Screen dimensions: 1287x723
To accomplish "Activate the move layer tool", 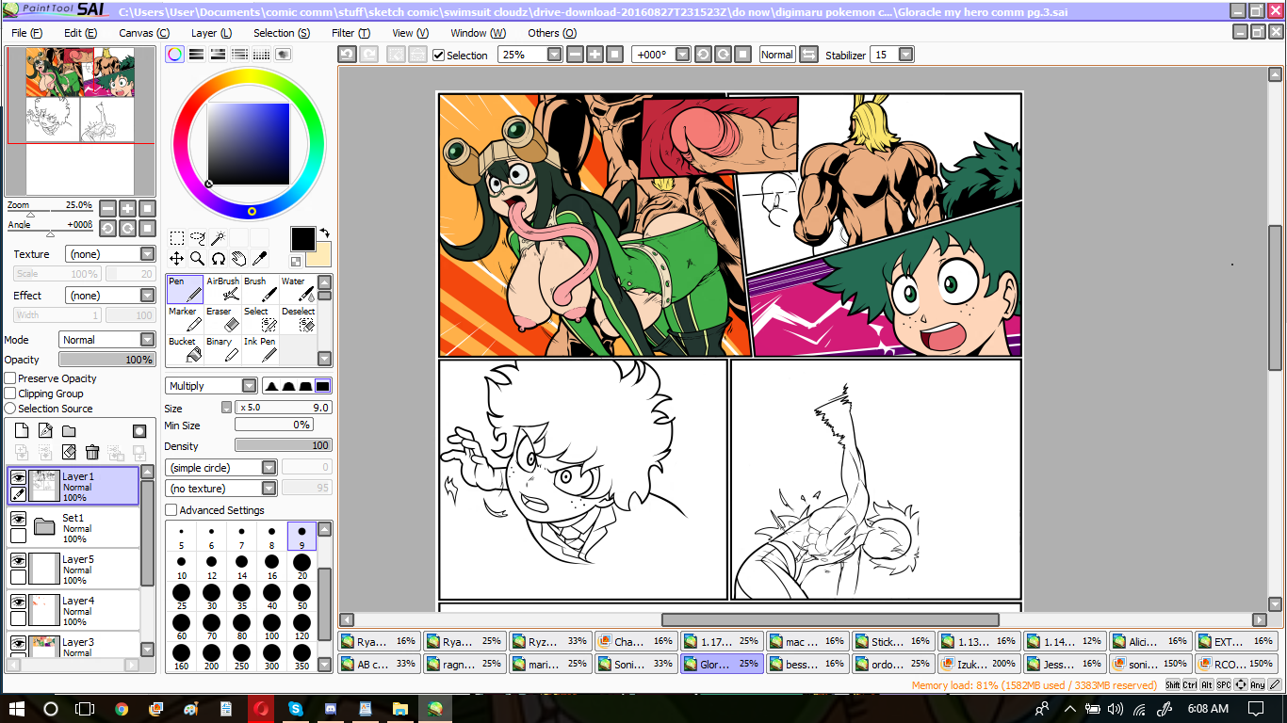I will coord(176,258).
